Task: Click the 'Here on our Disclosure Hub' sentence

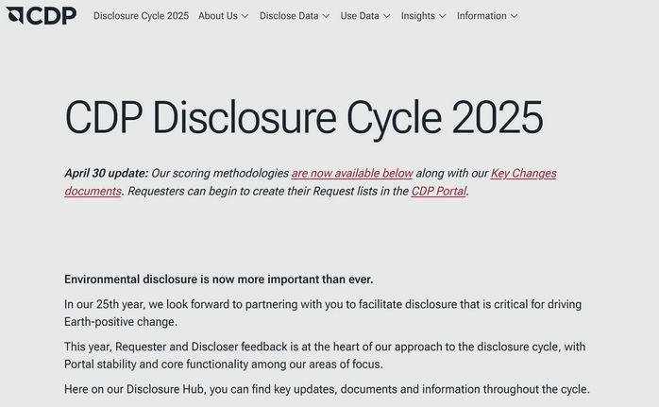Action: [327, 389]
